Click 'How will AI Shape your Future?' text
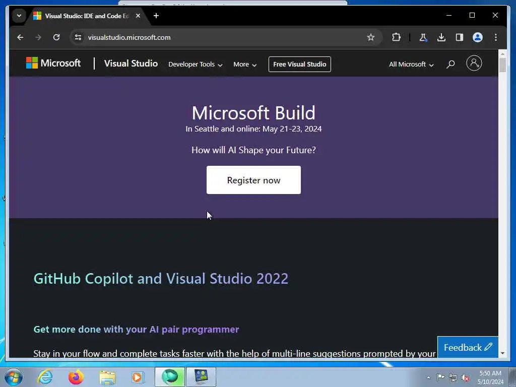Viewport: 516px width, 387px height. [253, 150]
